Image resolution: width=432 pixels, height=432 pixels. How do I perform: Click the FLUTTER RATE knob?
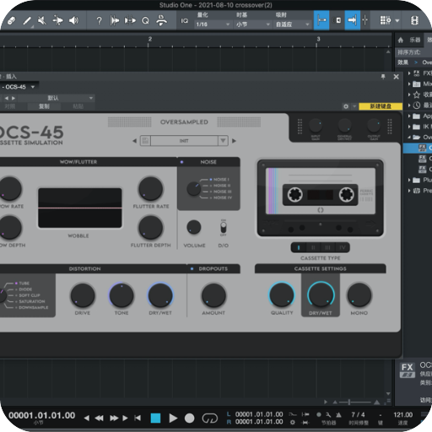click(x=151, y=189)
